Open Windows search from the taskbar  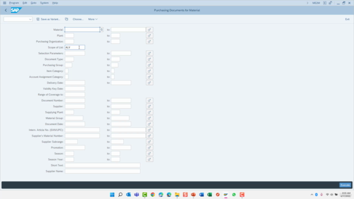click(121, 195)
